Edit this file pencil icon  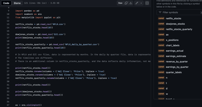(137, 3)
